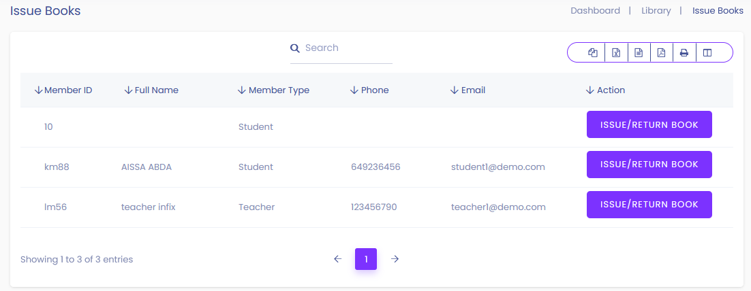Go to previous page arrow

[x=337, y=259]
